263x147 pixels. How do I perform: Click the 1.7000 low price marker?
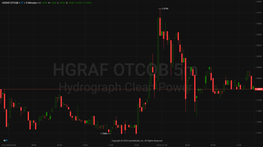(x=104, y=134)
